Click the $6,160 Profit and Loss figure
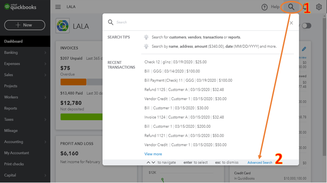 [69, 153]
